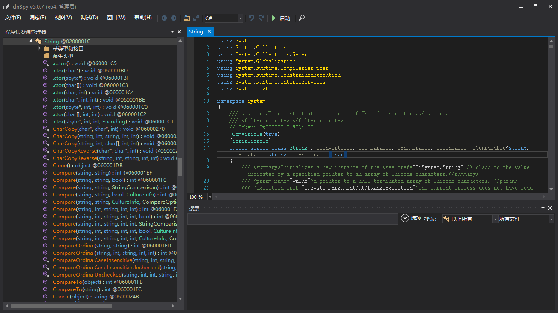Toggle the search options (选项) expander
Viewport: 558px width, 313px height.
pyautogui.click(x=405, y=218)
